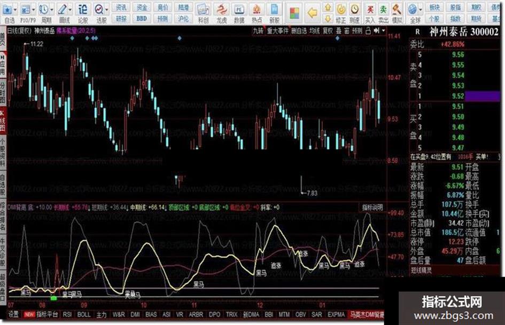Click the BBD button

pyautogui.click(x=142, y=19)
